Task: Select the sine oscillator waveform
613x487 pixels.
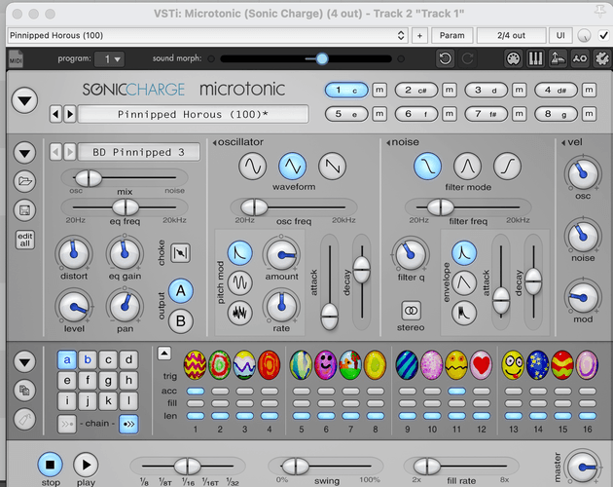Action: pyautogui.click(x=253, y=167)
